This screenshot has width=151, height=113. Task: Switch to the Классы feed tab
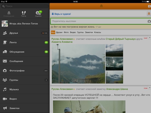click(97, 32)
